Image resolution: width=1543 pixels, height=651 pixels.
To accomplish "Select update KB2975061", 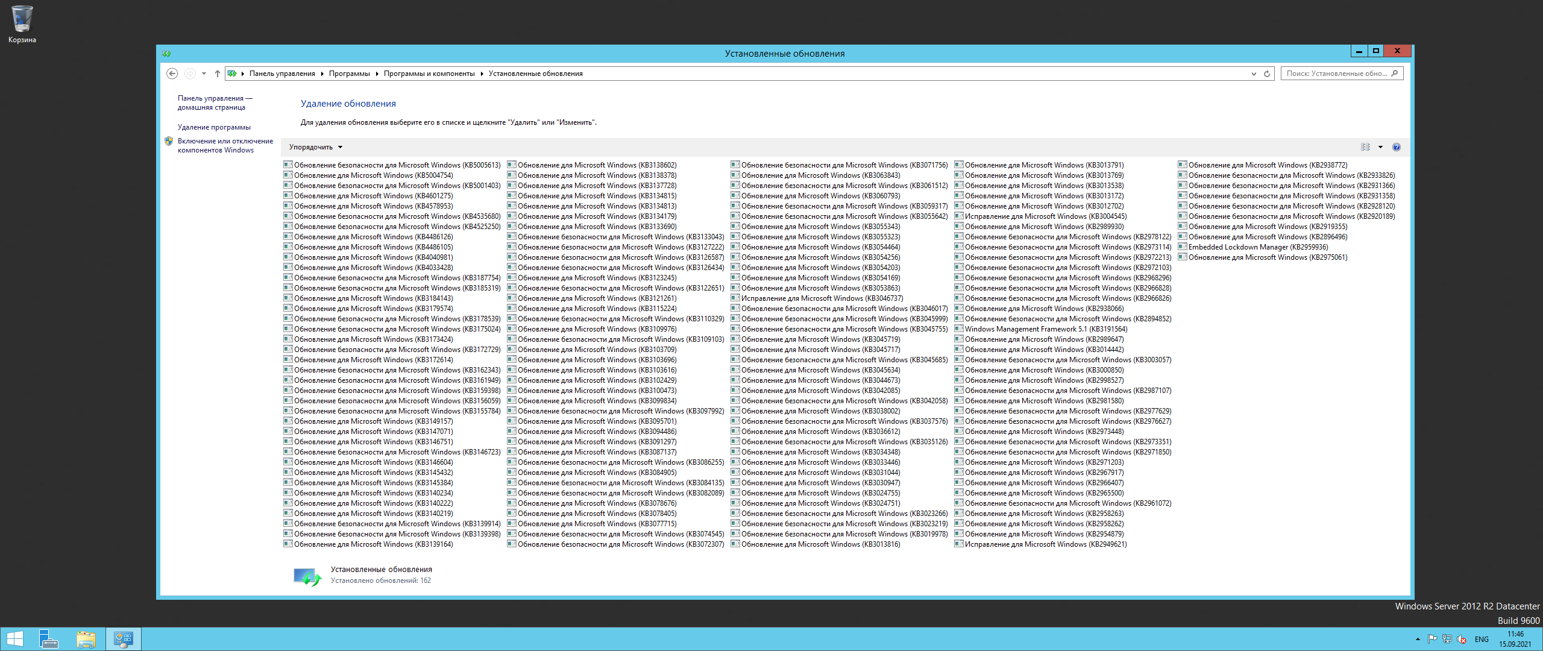I will tap(1263, 257).
